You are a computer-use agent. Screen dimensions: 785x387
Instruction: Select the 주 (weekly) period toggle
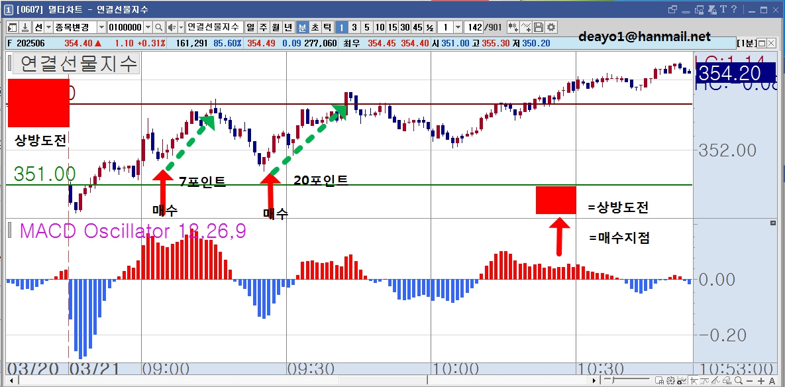(263, 27)
